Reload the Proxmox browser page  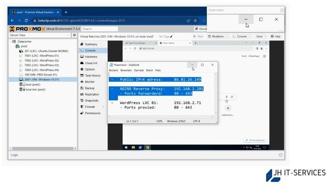point(26,21)
